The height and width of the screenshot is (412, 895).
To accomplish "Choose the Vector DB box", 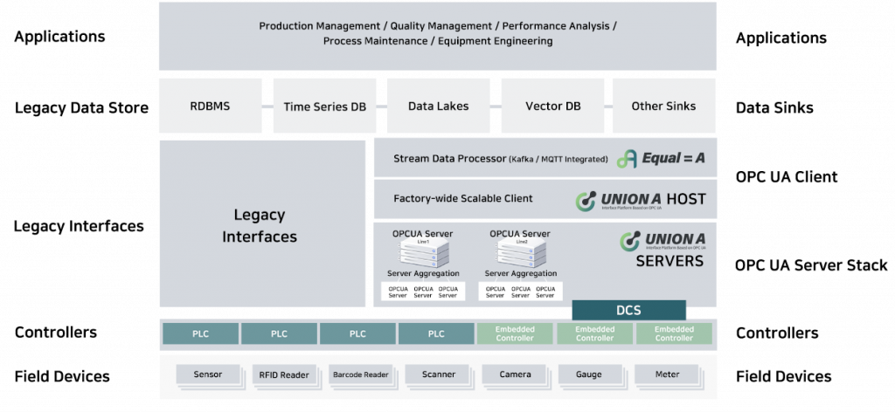I will point(552,106).
